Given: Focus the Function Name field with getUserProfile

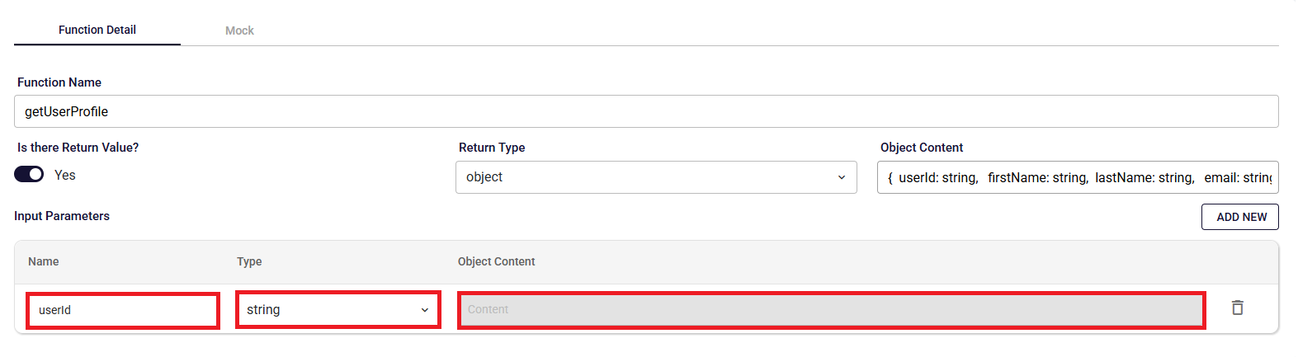Looking at the screenshot, I should tap(646, 111).
